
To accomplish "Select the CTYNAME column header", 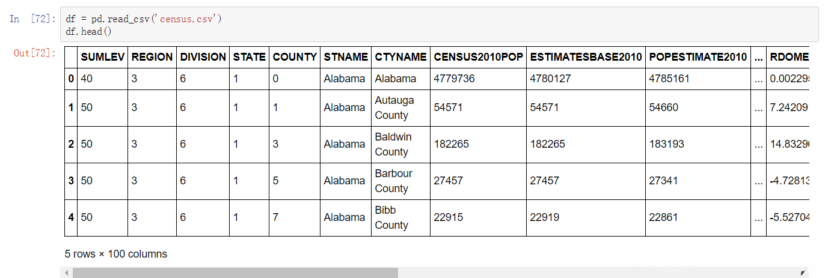I will [x=400, y=57].
